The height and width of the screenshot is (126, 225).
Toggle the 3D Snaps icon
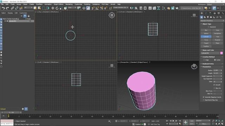click(93, 8)
